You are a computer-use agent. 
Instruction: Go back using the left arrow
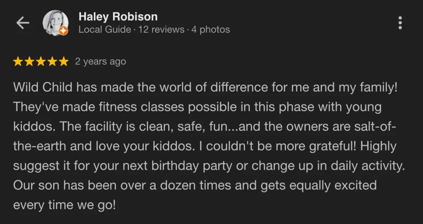pos(22,23)
